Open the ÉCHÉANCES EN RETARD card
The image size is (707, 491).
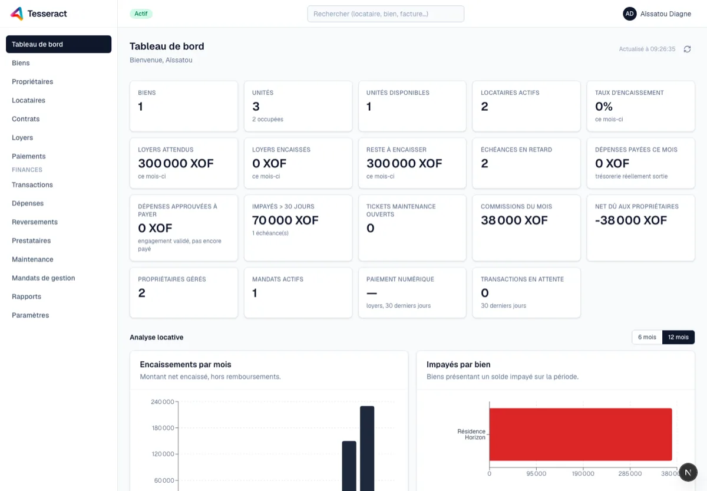pyautogui.click(x=527, y=163)
